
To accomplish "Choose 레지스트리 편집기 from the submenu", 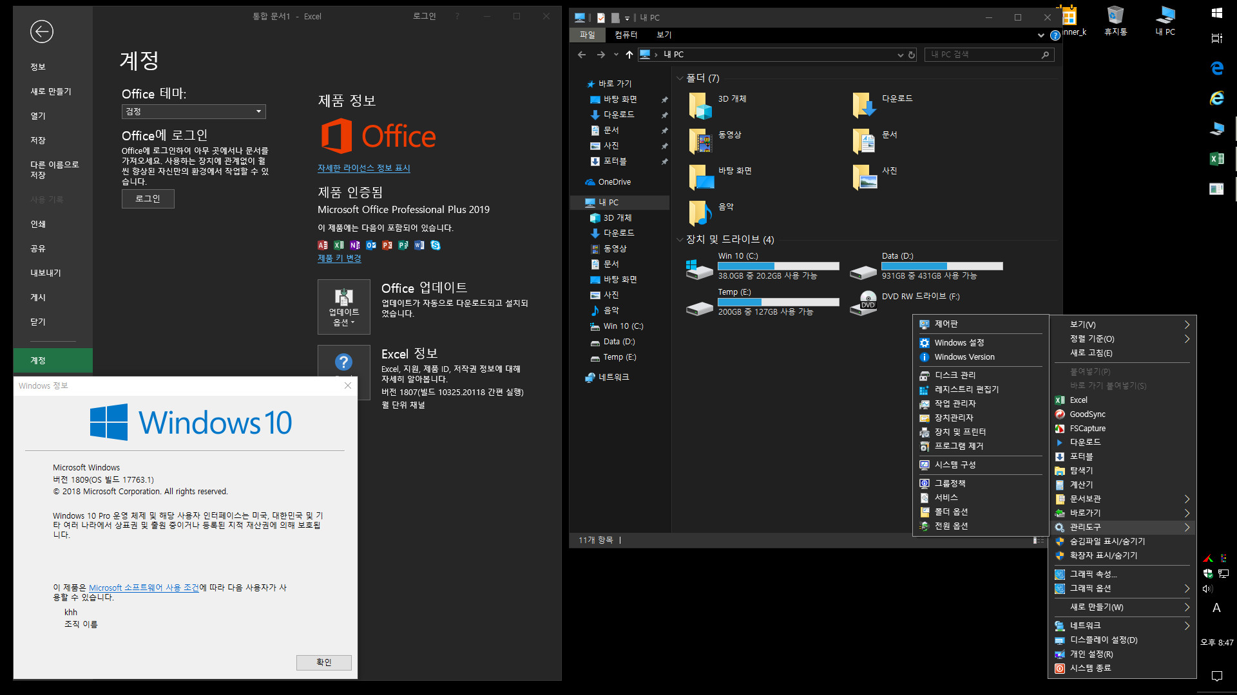I will 981,389.
